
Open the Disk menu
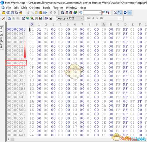pos(24,8)
